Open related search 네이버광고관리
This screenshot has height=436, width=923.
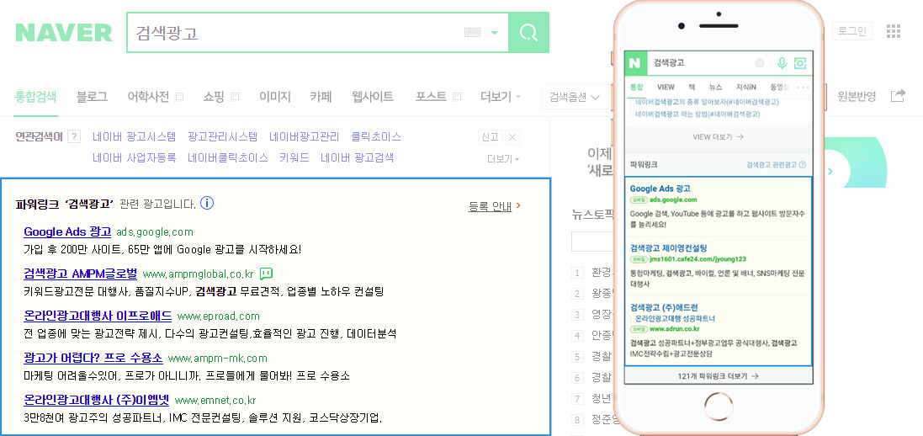(305, 136)
